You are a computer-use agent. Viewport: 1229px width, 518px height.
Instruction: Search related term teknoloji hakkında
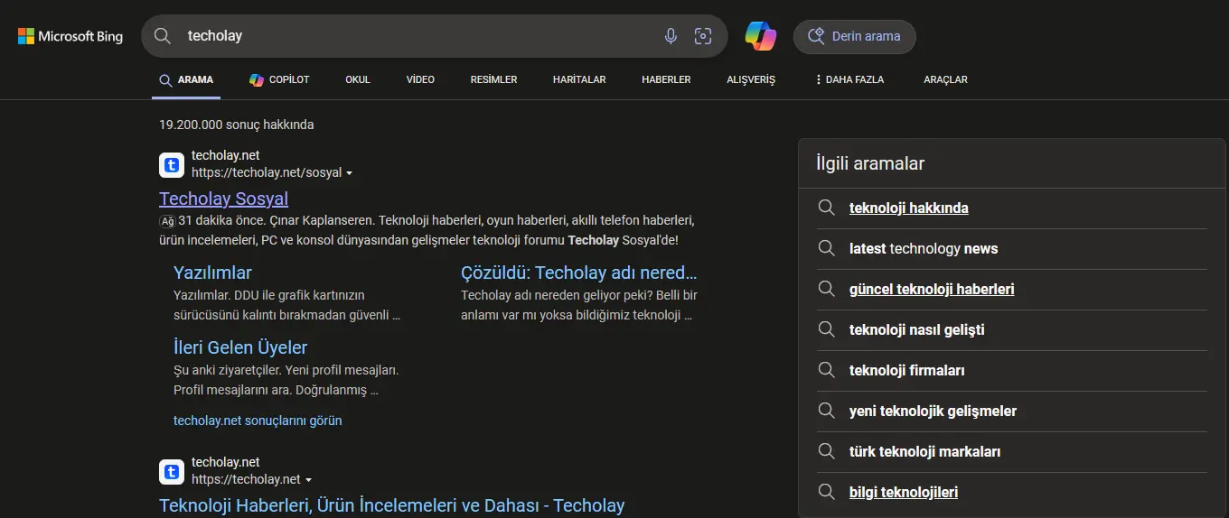tap(908, 208)
